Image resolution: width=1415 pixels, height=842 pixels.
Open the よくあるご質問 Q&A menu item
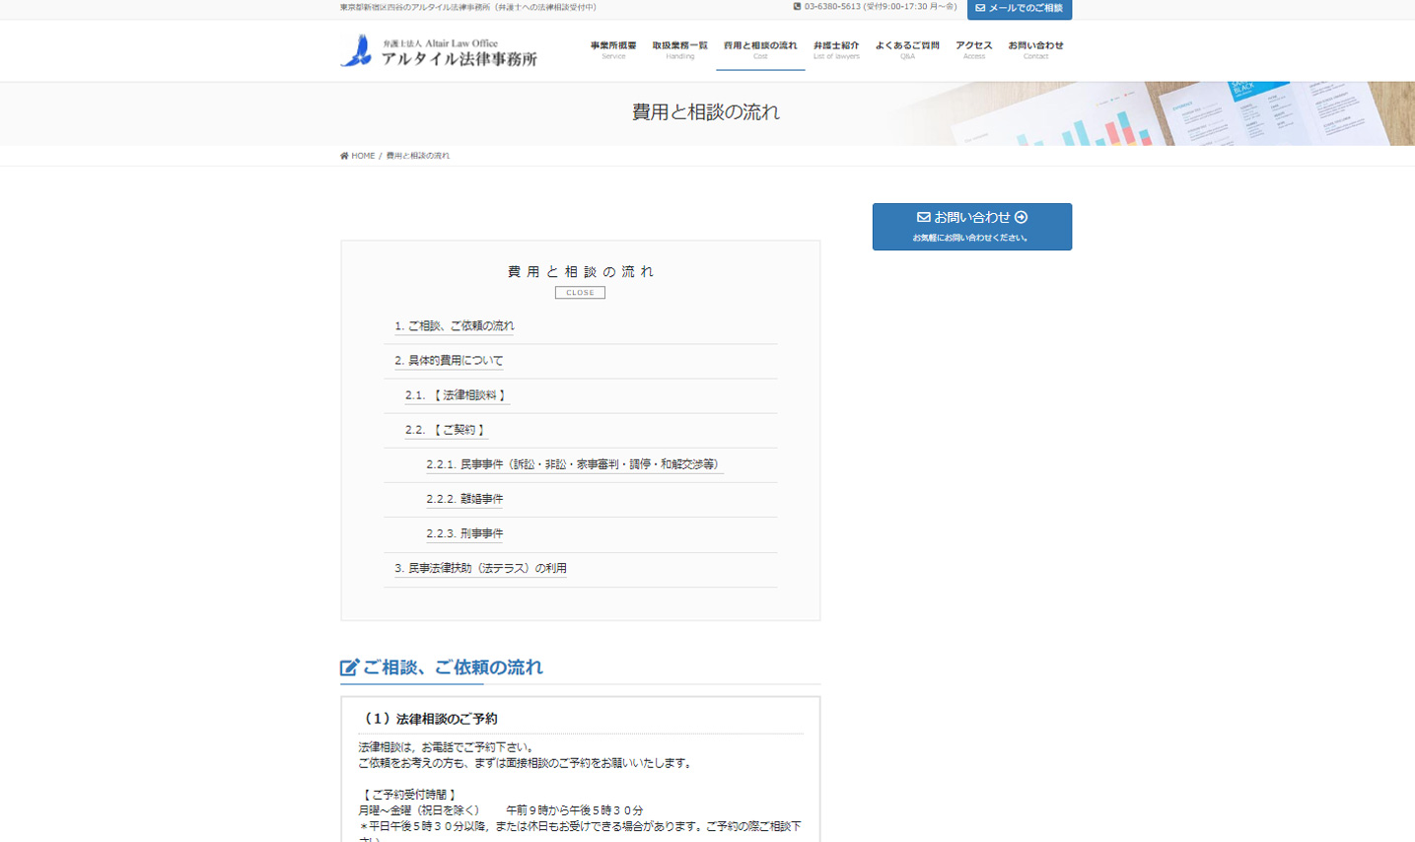(x=907, y=49)
